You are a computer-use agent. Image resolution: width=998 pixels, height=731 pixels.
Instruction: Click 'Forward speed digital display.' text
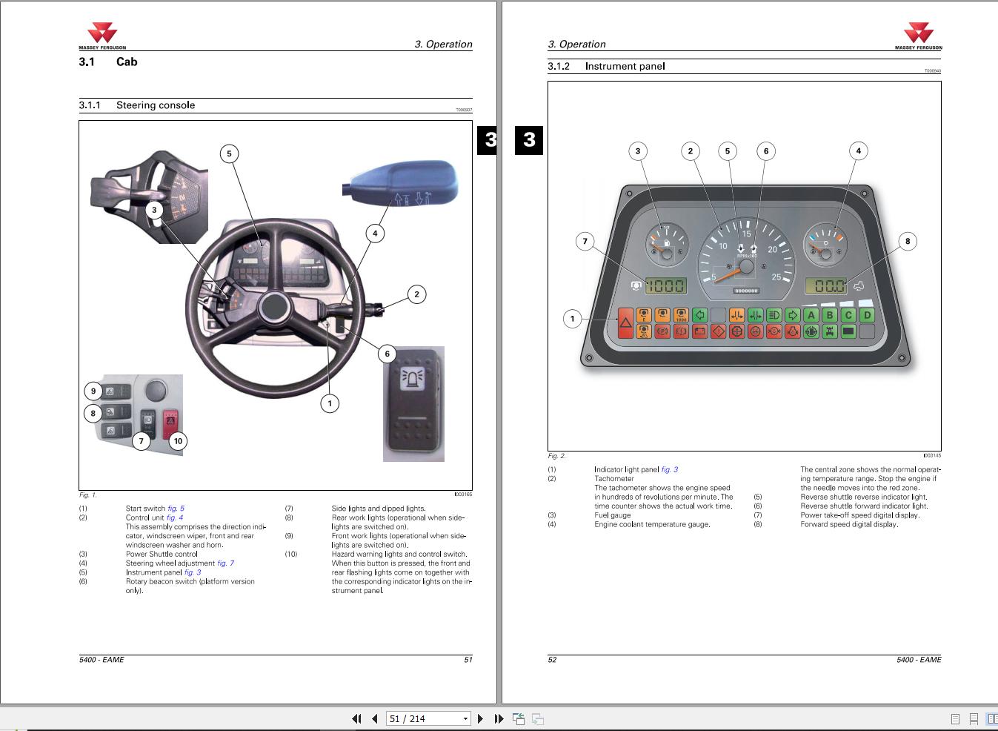click(849, 524)
